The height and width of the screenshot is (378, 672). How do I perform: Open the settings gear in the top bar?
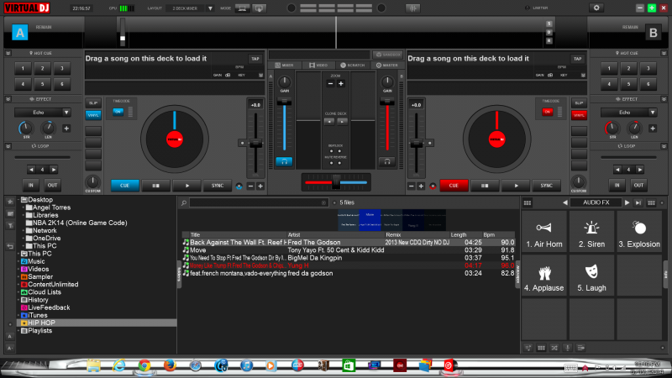[596, 8]
